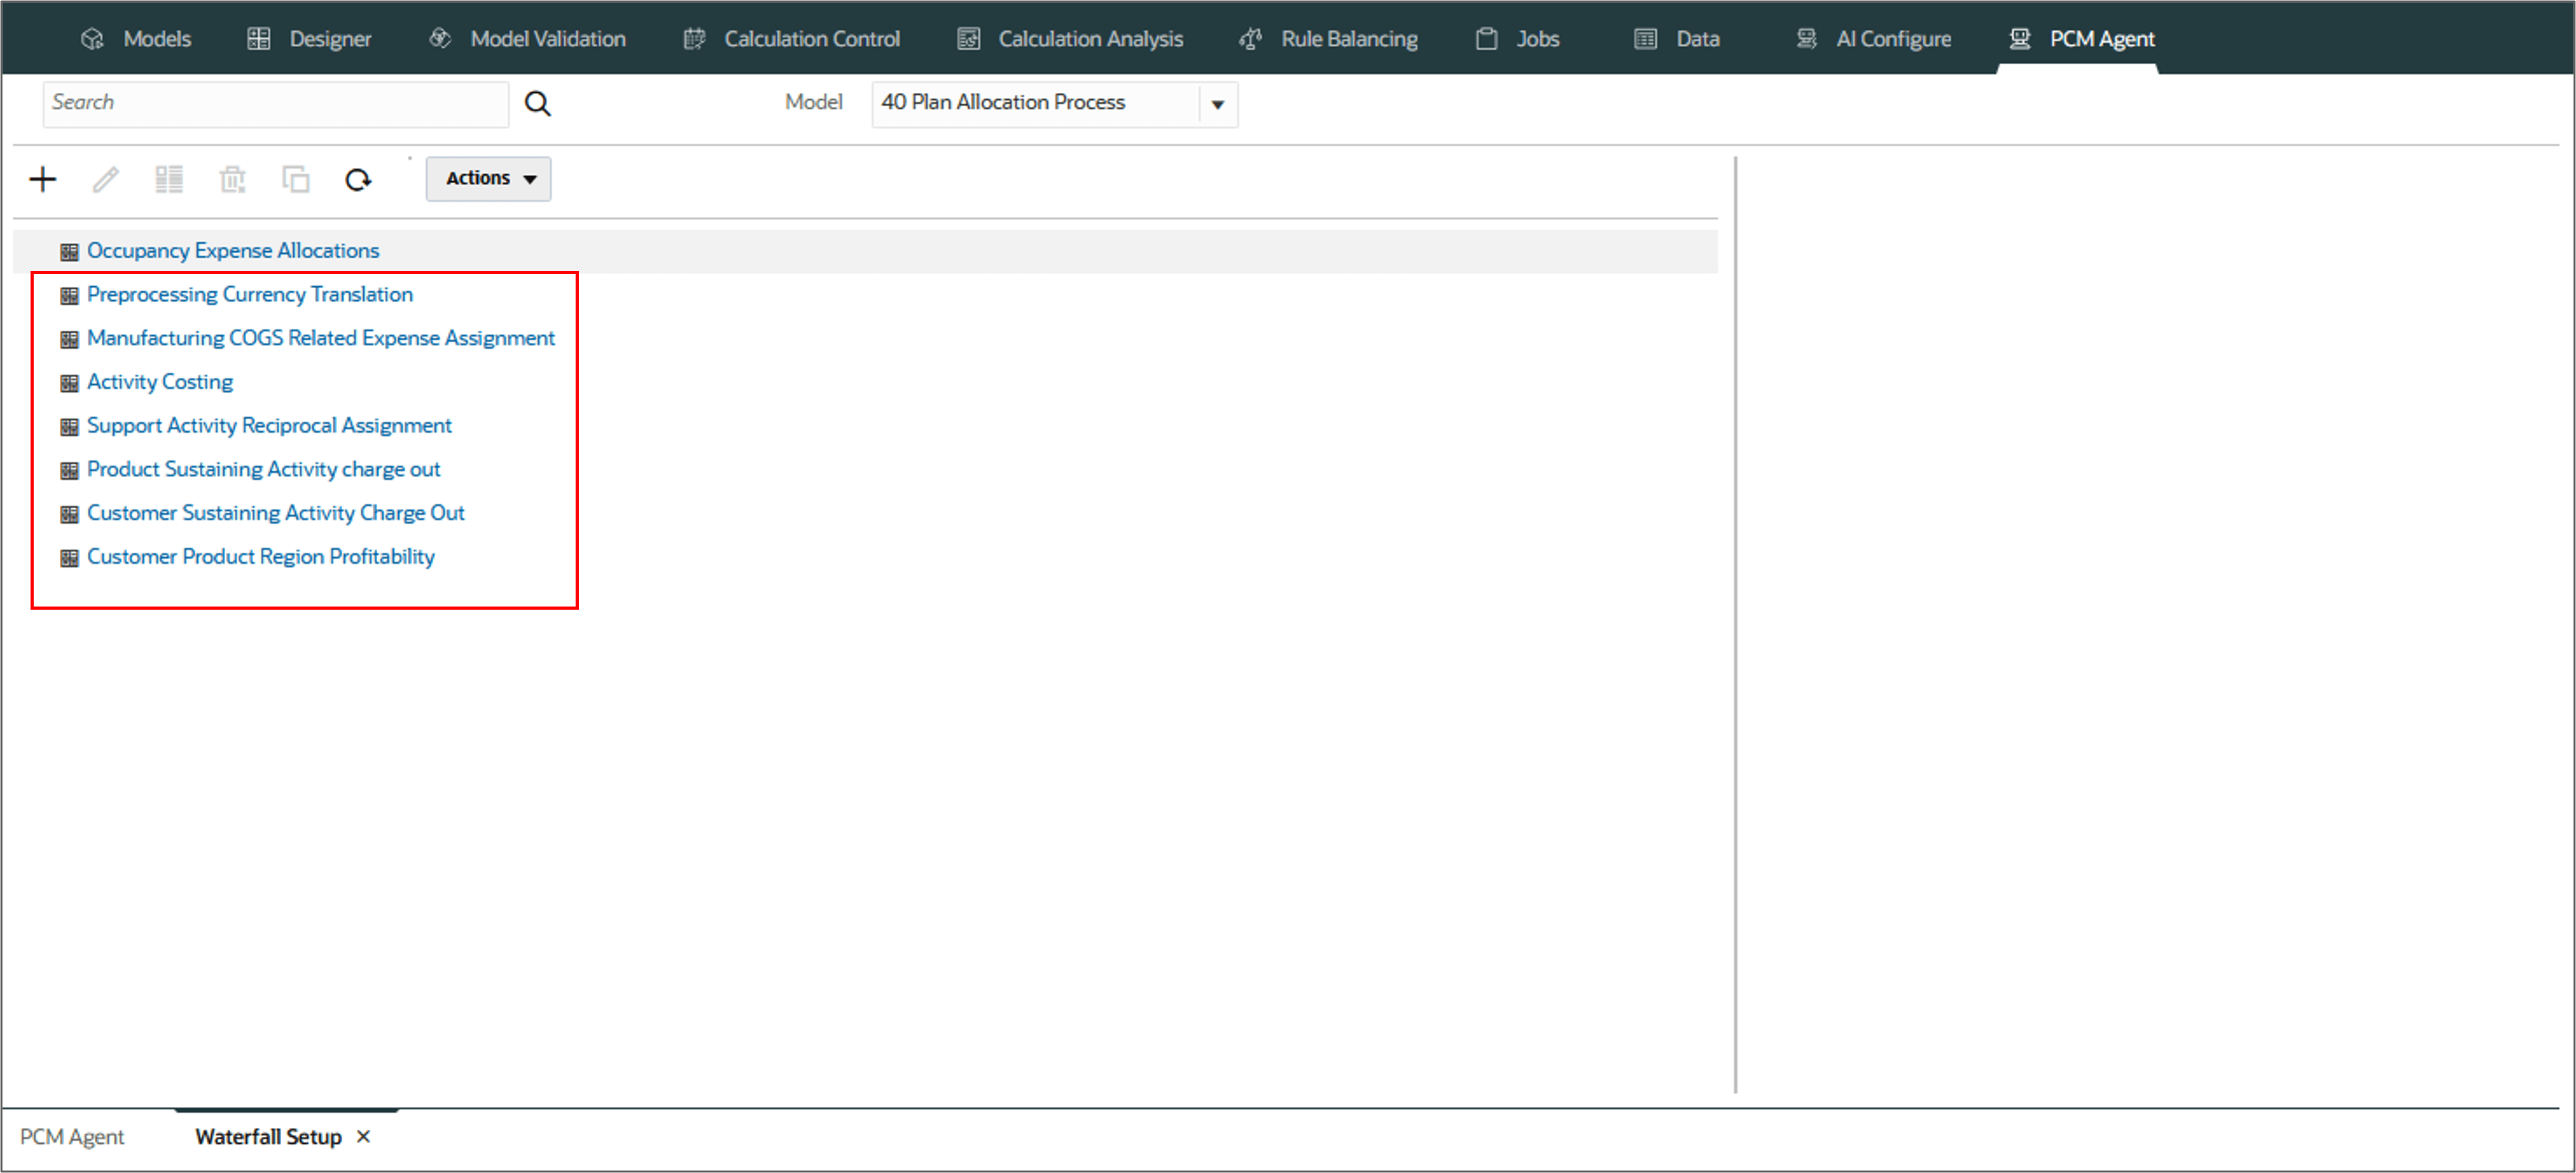This screenshot has width=2576, height=1173.
Task: Click the Refresh icon
Action: [x=358, y=180]
